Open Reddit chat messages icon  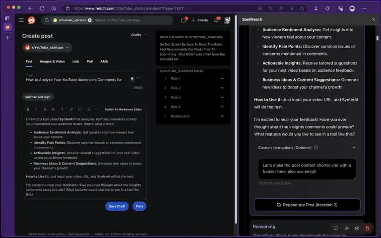pyautogui.click(x=184, y=20)
